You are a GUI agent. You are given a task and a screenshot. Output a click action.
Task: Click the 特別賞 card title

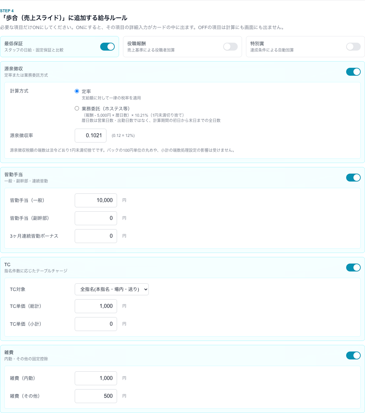(x=257, y=44)
